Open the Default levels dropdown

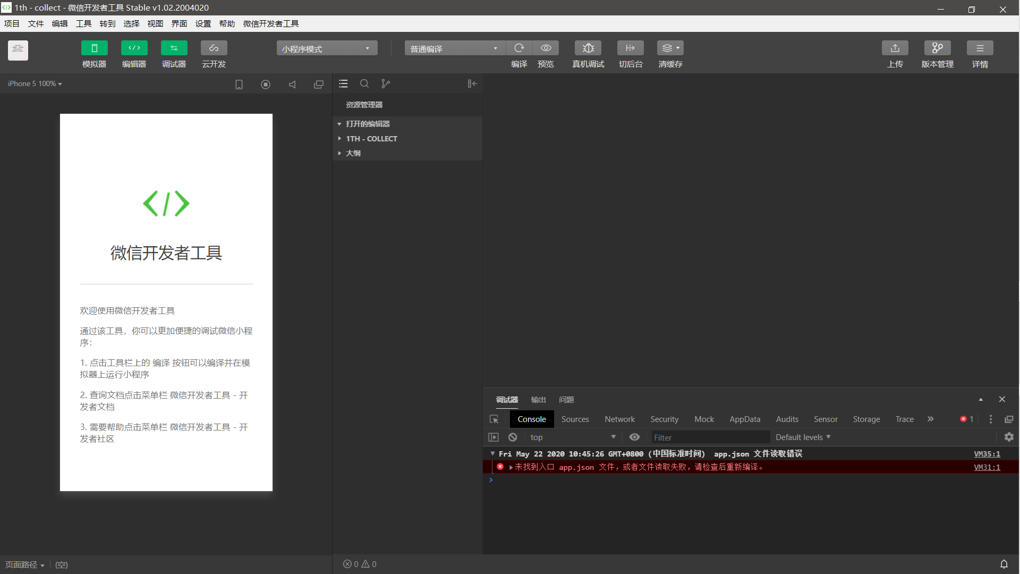[803, 437]
